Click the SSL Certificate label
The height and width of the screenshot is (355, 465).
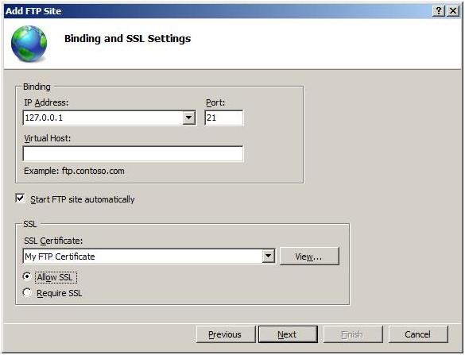tap(53, 241)
